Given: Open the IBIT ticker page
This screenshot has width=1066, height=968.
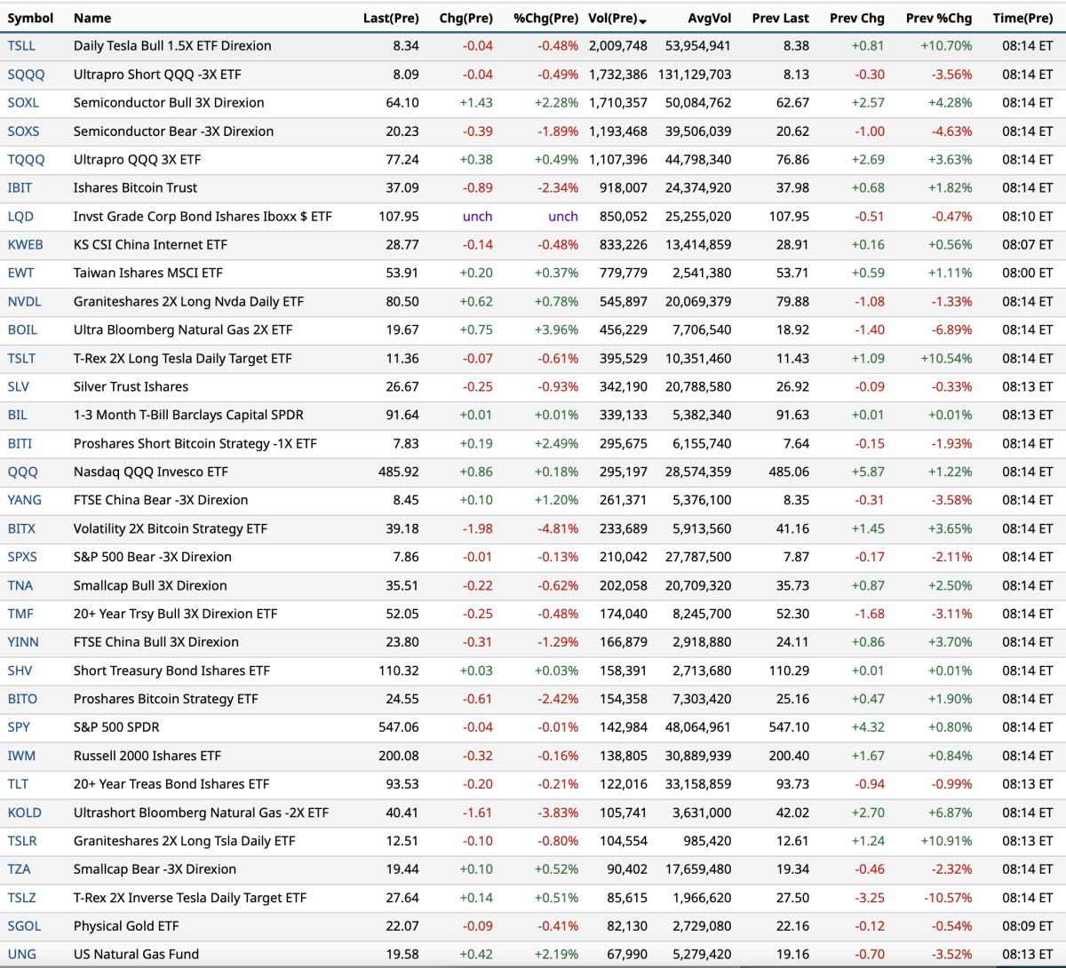Looking at the screenshot, I should click(x=20, y=188).
